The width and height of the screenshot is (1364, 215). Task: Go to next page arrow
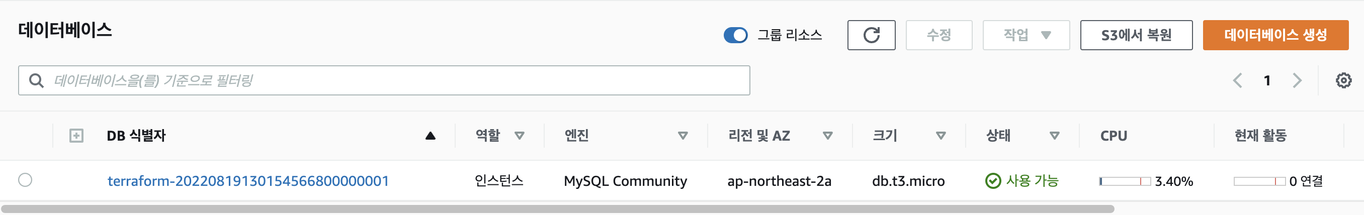tap(1297, 81)
